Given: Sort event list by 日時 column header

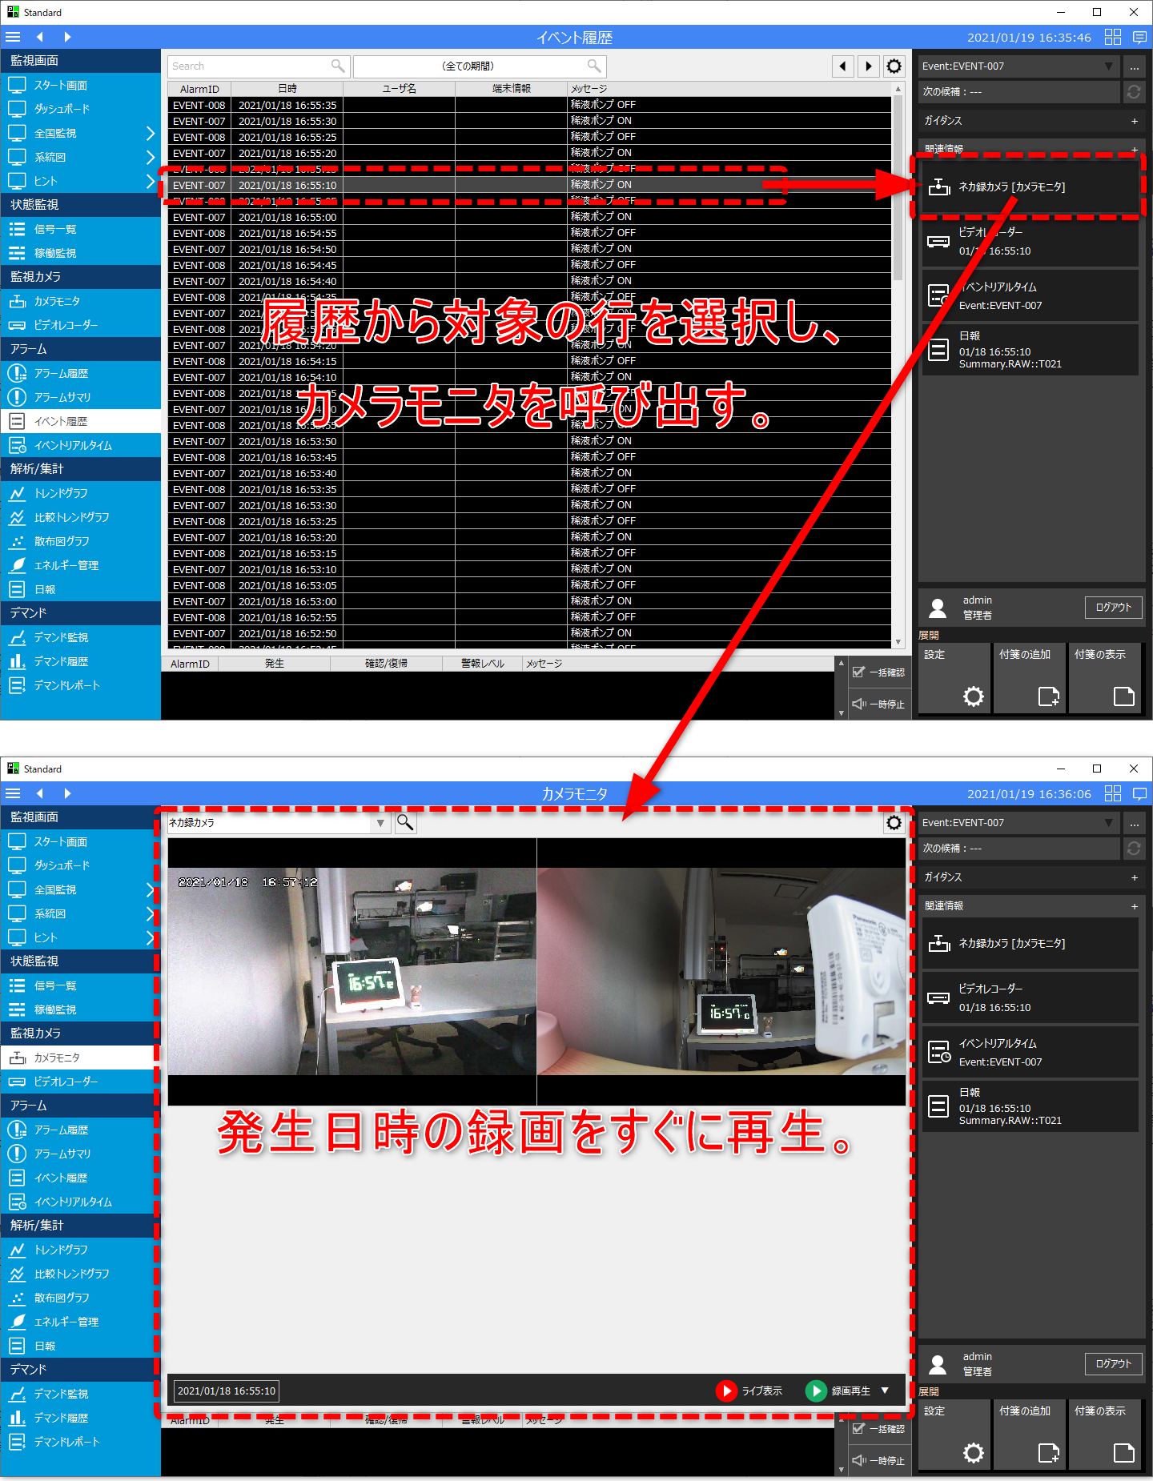Looking at the screenshot, I should [x=287, y=89].
